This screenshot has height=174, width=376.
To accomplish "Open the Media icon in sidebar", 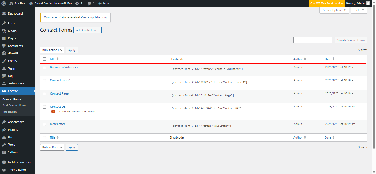I will tap(4, 31).
